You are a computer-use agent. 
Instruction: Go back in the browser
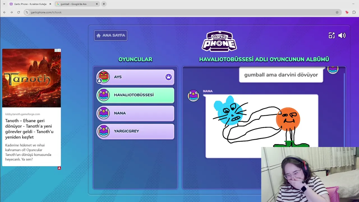click(x=4, y=12)
